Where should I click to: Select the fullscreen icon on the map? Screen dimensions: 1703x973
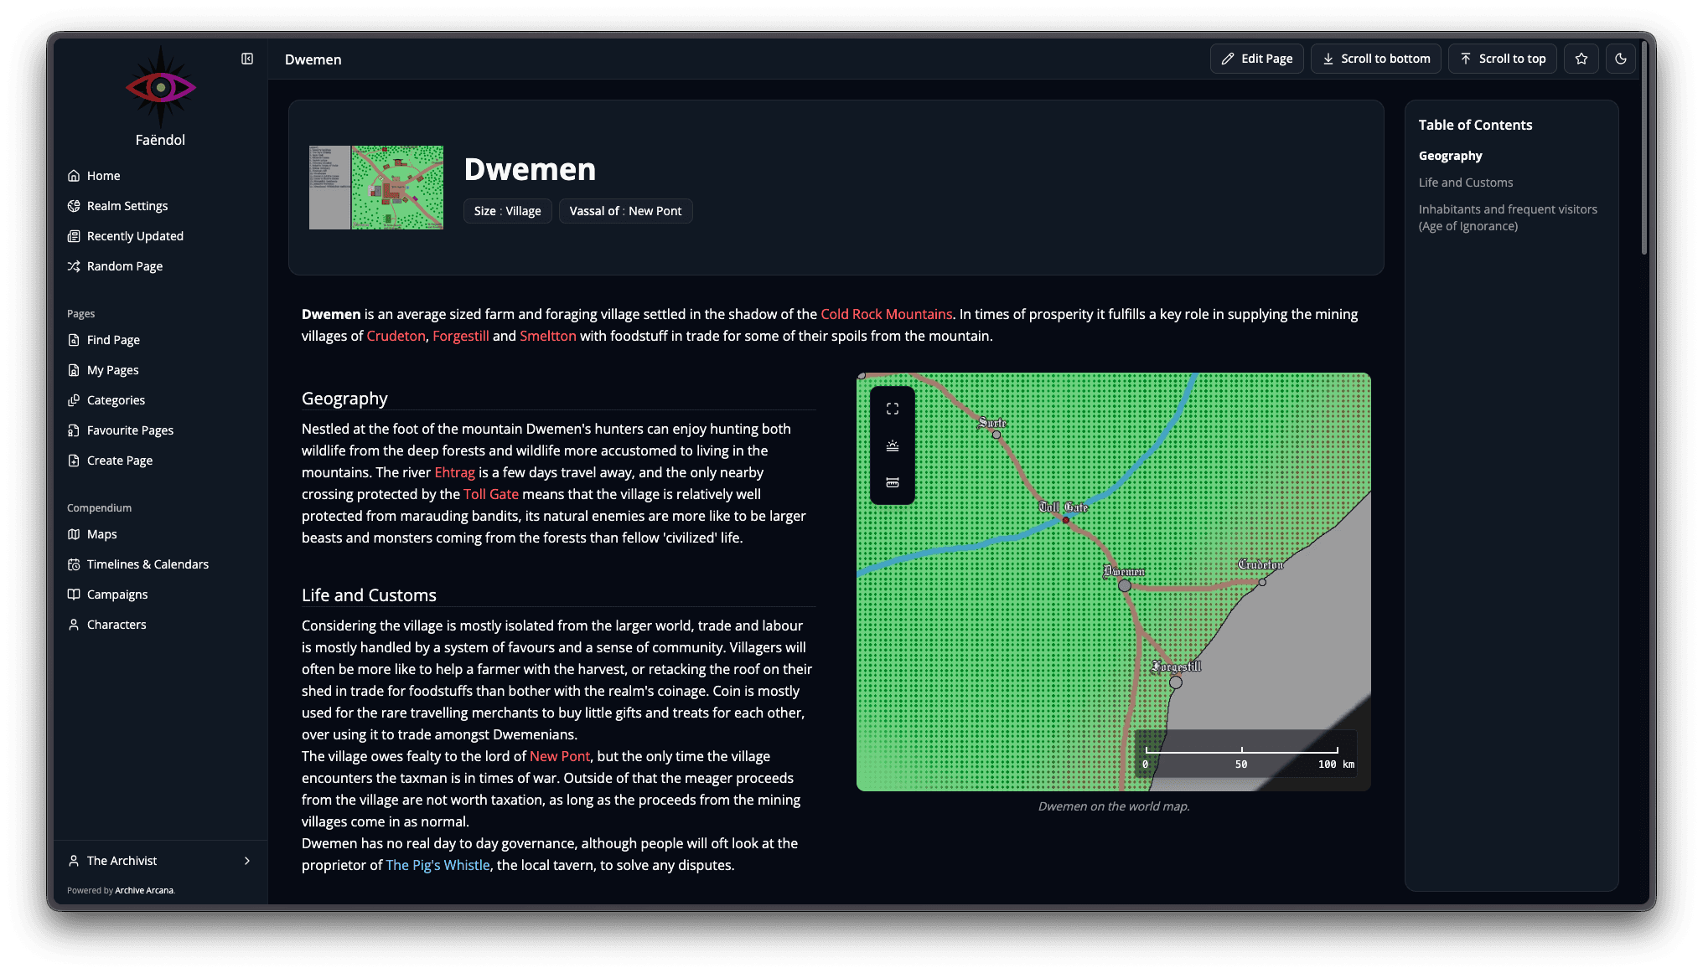892,408
